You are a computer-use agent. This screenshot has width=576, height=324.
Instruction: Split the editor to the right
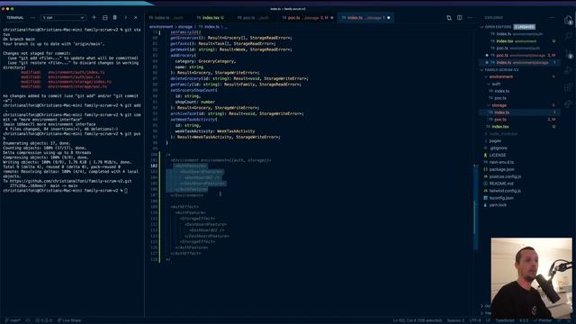[x=460, y=18]
